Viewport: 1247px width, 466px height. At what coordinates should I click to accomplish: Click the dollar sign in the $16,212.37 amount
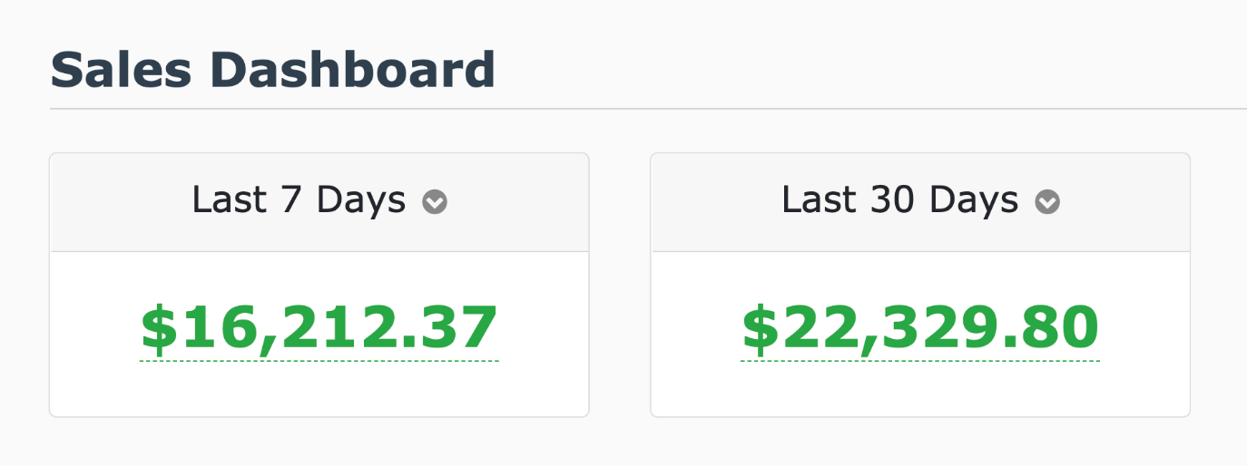click(159, 328)
